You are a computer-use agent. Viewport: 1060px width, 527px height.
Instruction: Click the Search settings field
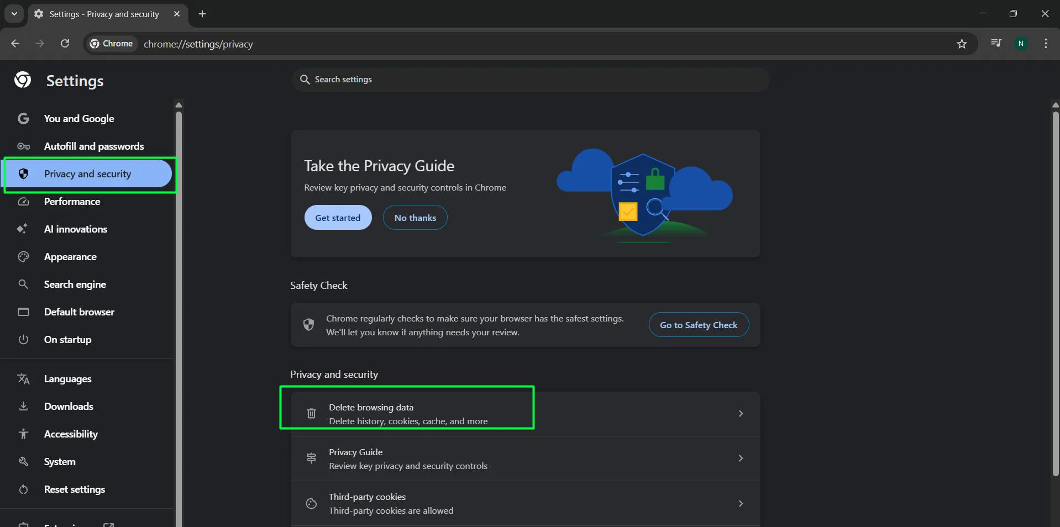click(530, 80)
